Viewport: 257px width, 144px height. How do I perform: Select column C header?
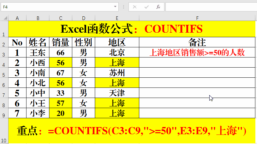click(60, 18)
